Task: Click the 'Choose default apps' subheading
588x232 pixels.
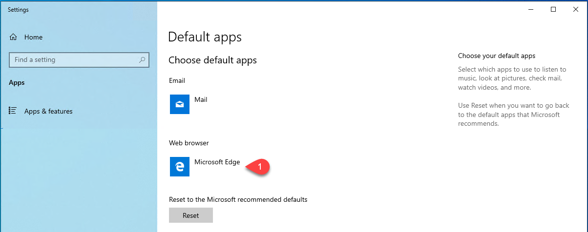Action: pos(212,60)
